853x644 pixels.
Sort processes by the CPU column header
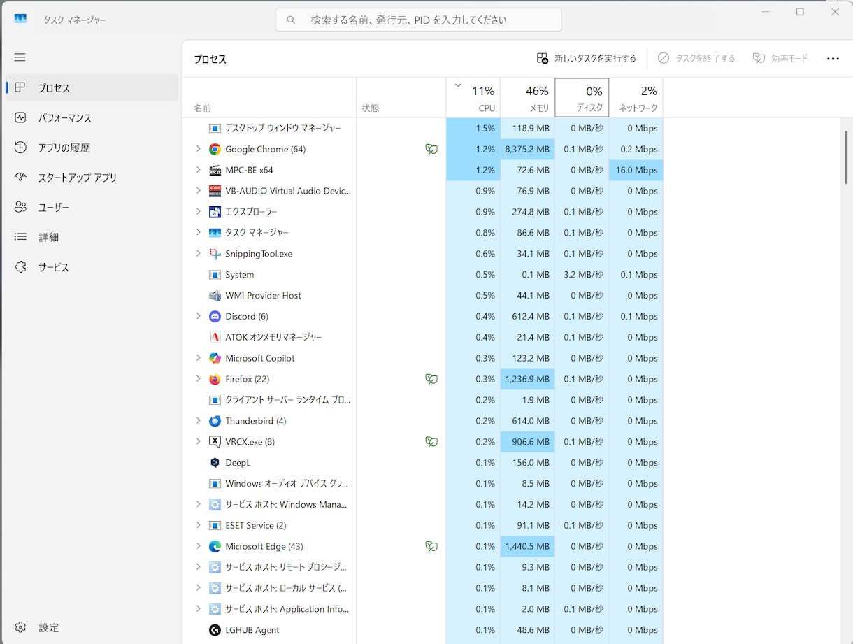point(473,98)
